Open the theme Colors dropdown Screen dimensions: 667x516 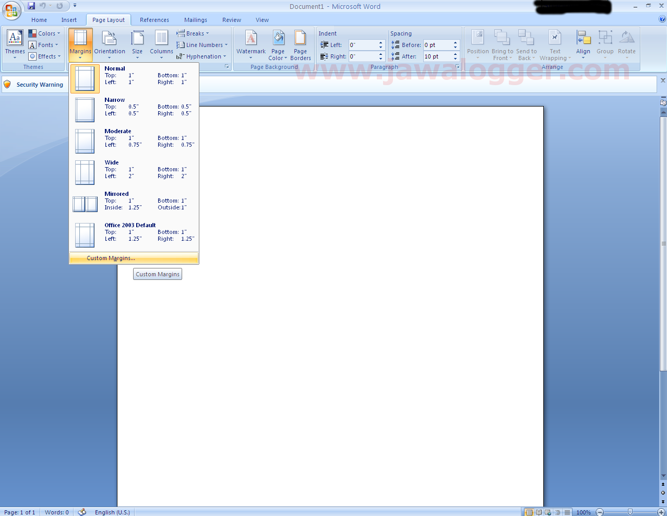[45, 33]
